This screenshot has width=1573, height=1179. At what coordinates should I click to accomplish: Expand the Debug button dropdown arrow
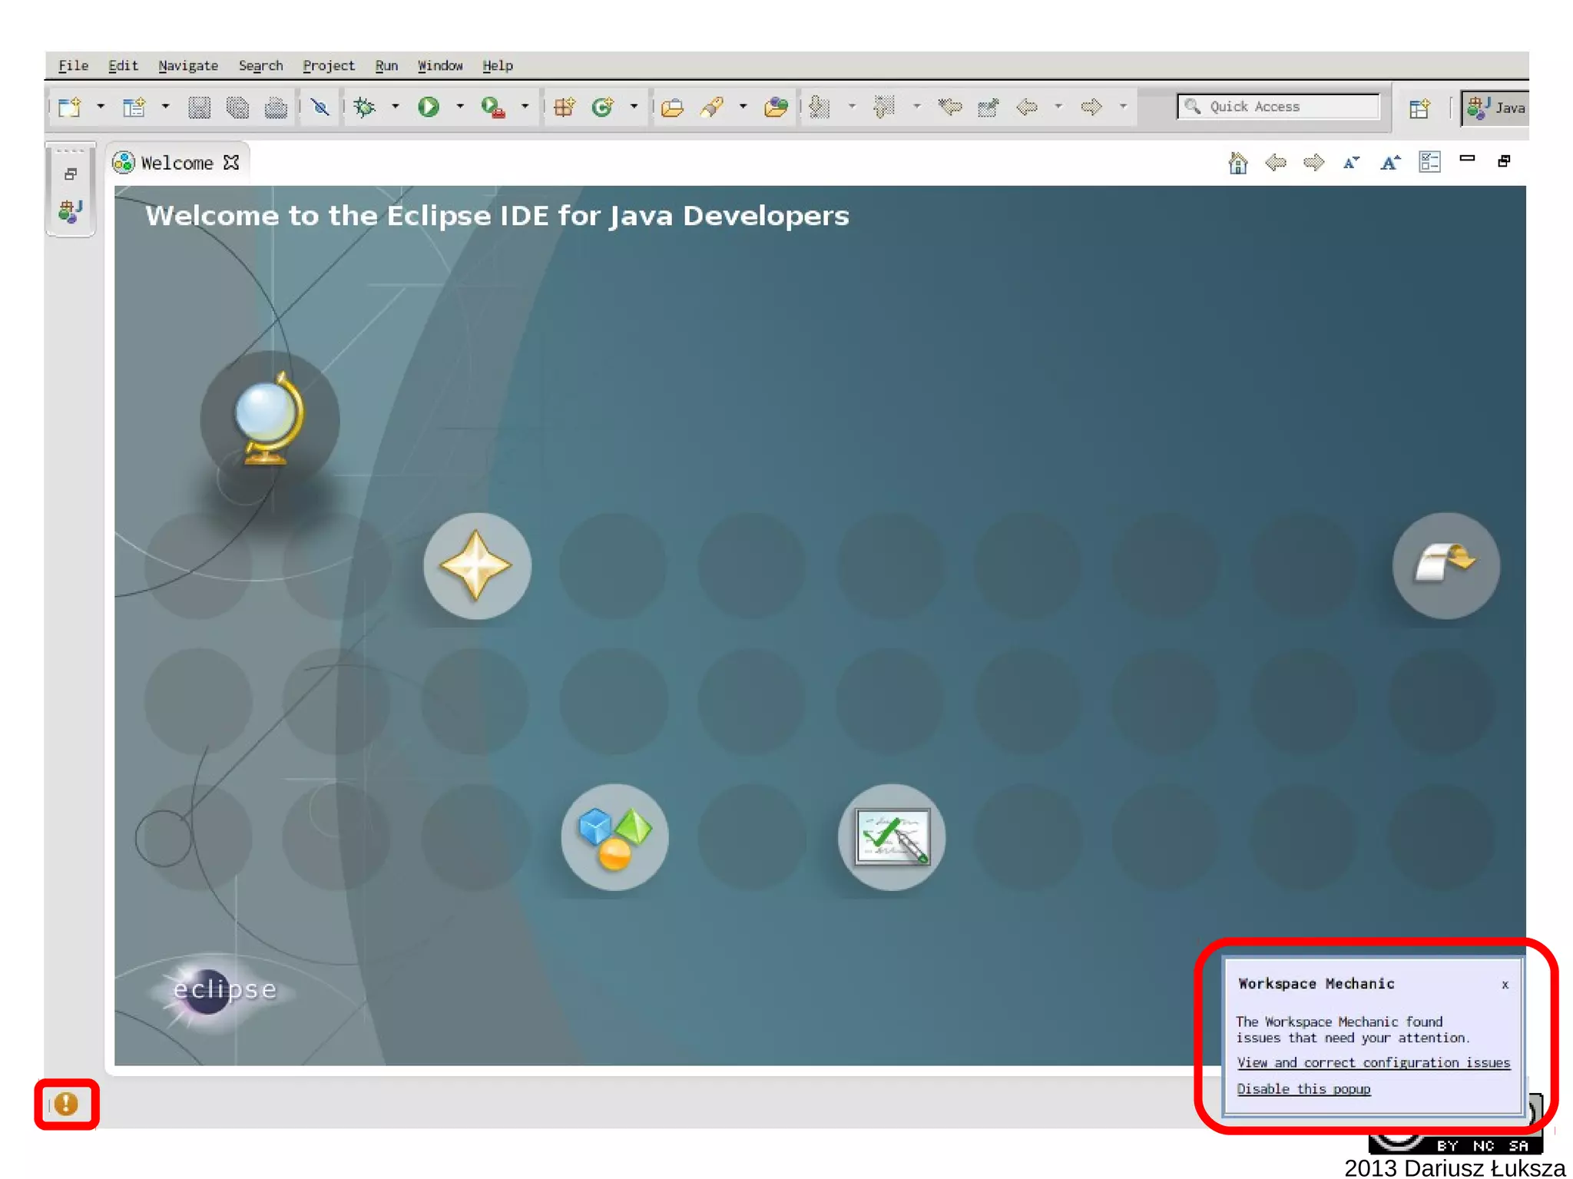(396, 107)
